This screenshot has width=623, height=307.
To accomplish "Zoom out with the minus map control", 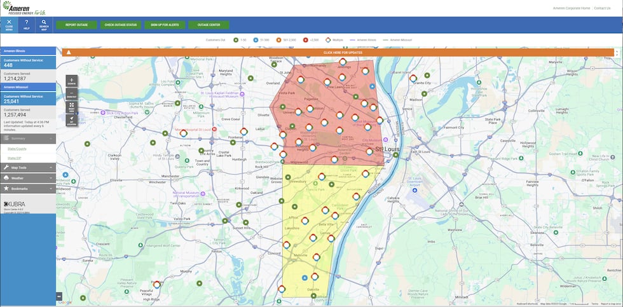I will (x=71, y=93).
